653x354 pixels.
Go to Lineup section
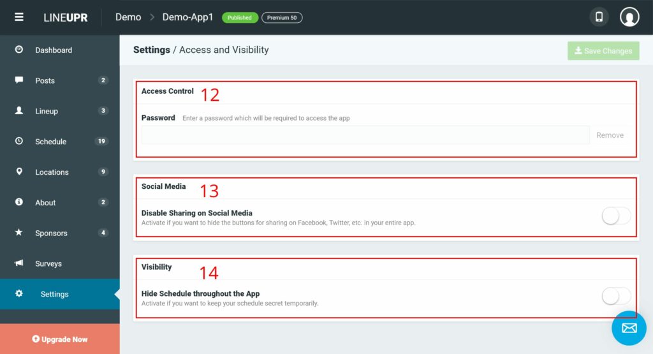coord(59,111)
